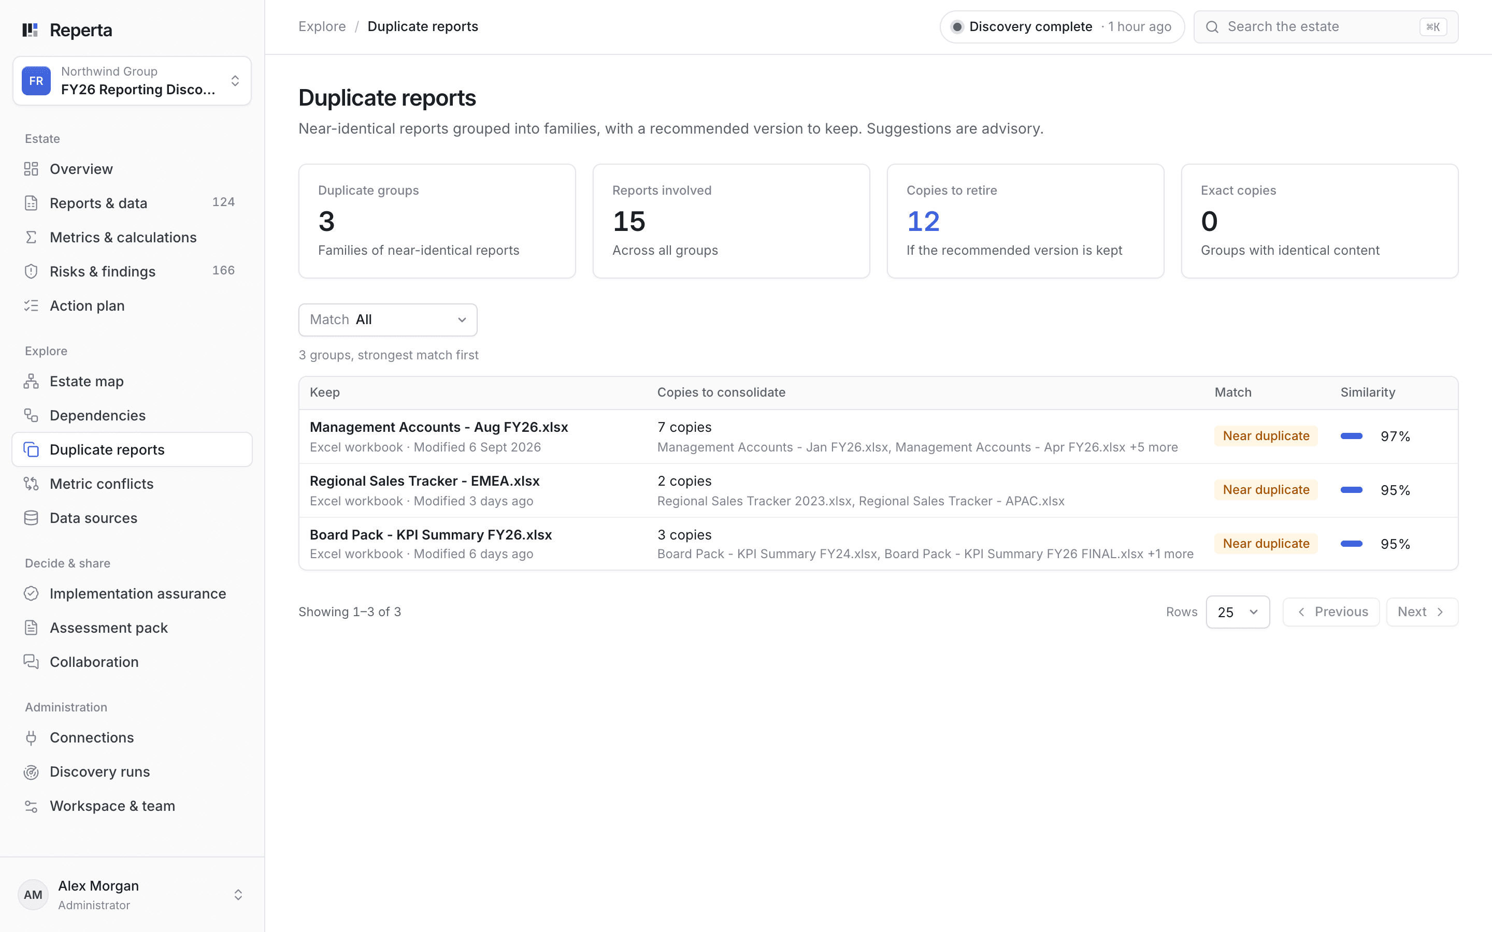The width and height of the screenshot is (1492, 932).
Task: Click the 97% similarity bar
Action: (x=1352, y=436)
